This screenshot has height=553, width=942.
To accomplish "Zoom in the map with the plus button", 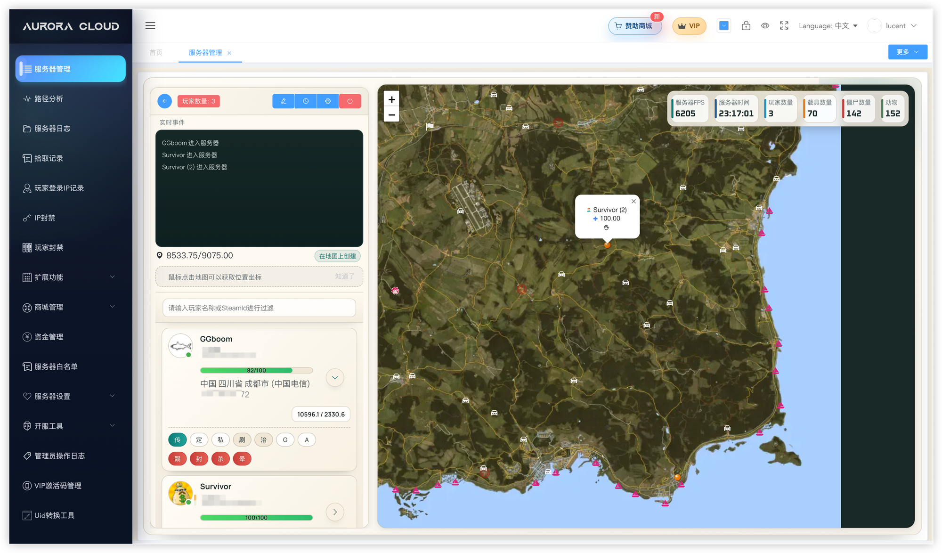I will click(x=391, y=99).
